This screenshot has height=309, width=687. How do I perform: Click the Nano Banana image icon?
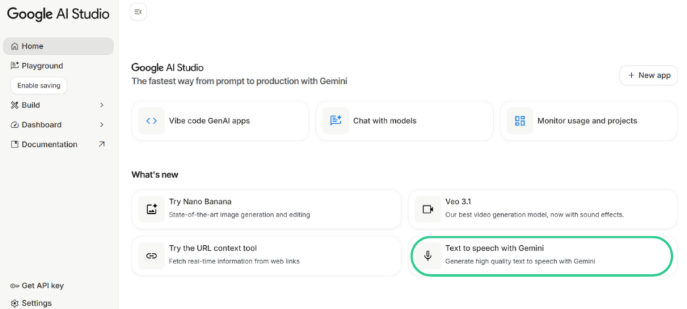pyautogui.click(x=152, y=209)
